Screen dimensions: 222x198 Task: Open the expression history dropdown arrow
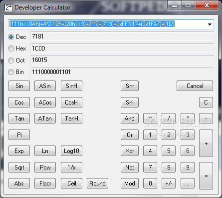pos(210,24)
